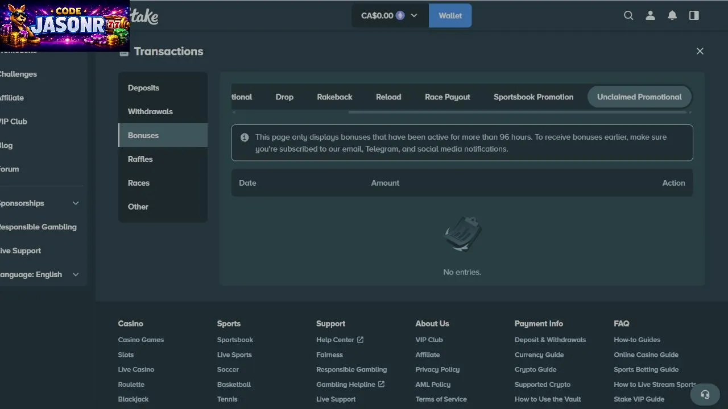Open the user profile icon
Viewport: 728px width, 409px height.
(x=650, y=15)
